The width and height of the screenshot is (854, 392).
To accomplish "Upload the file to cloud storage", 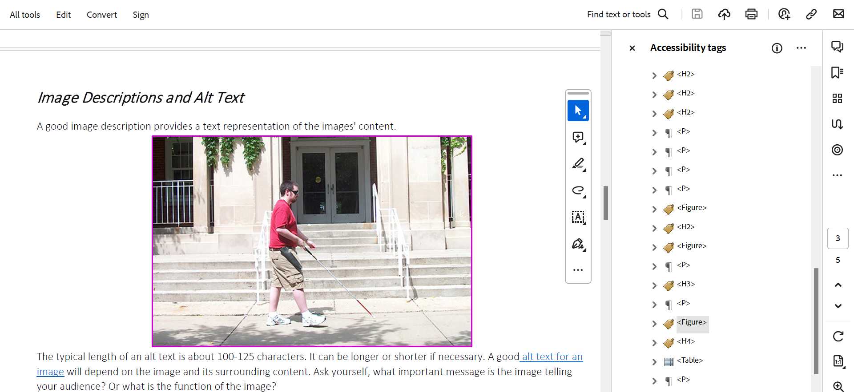I will coord(724,14).
